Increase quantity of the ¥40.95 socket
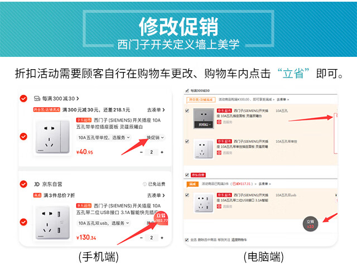The image size is (357, 280). point(162,152)
